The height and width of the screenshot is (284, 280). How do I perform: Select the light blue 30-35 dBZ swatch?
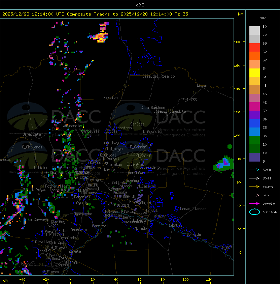[x=254, y=132]
